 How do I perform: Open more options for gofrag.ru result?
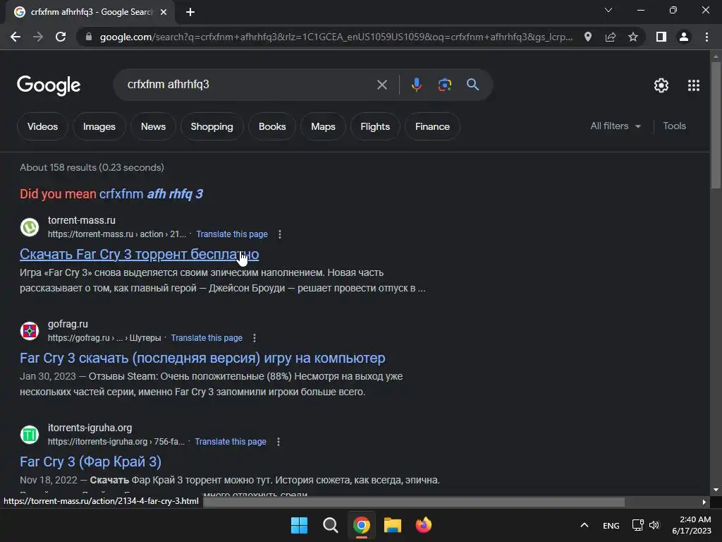pyautogui.click(x=254, y=338)
